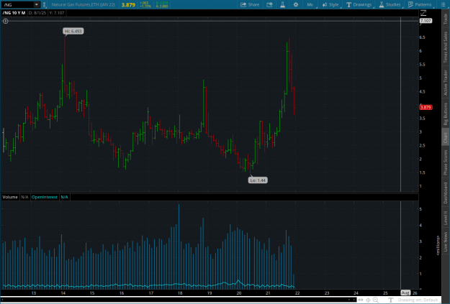
Task: Click the crosshair target icon at chart top-left
Action: point(6,21)
